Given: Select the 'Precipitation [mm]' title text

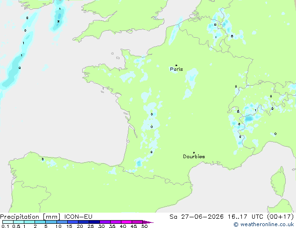Looking at the screenshot, I should (30, 217).
